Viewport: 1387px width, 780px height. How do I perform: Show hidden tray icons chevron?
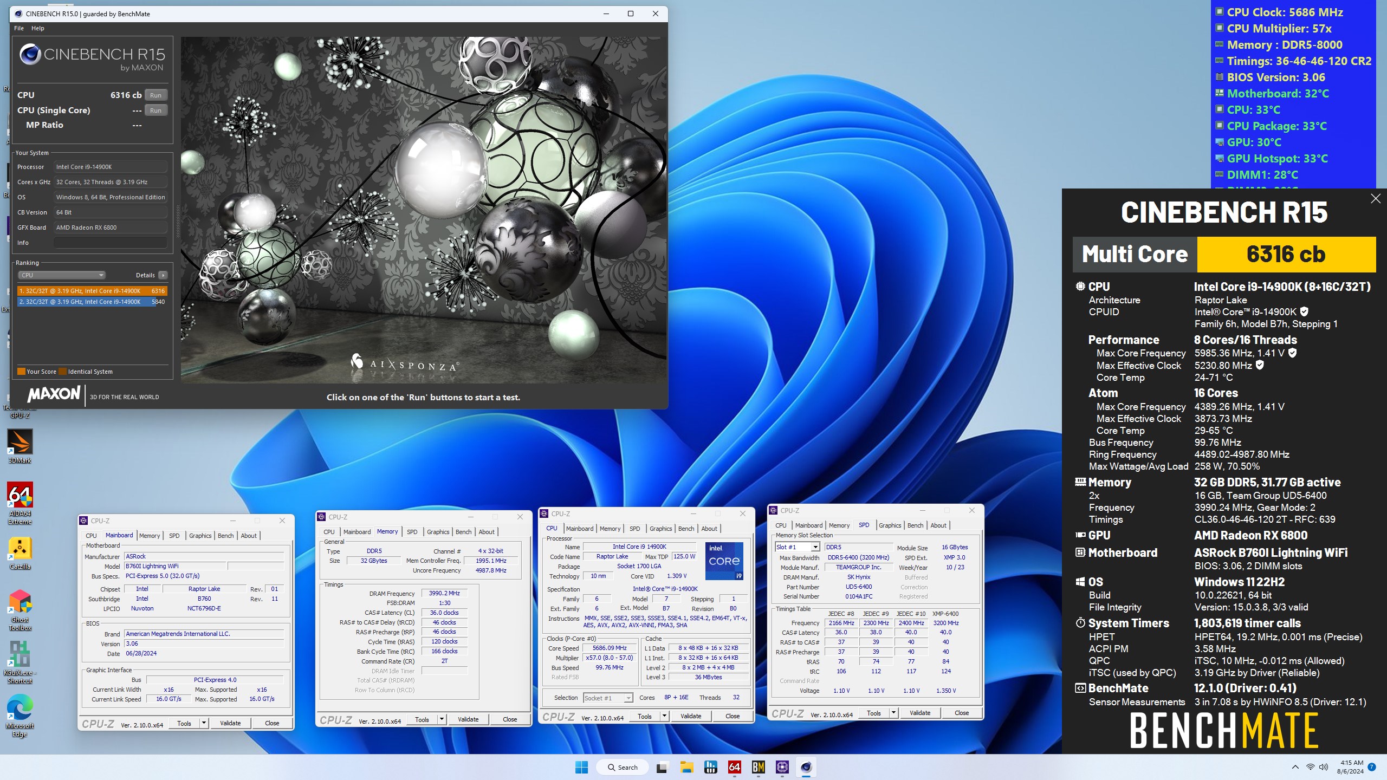click(1295, 767)
